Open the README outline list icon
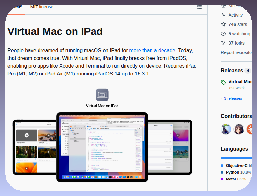Viewport: 257px width, 196px height. [x=199, y=7]
